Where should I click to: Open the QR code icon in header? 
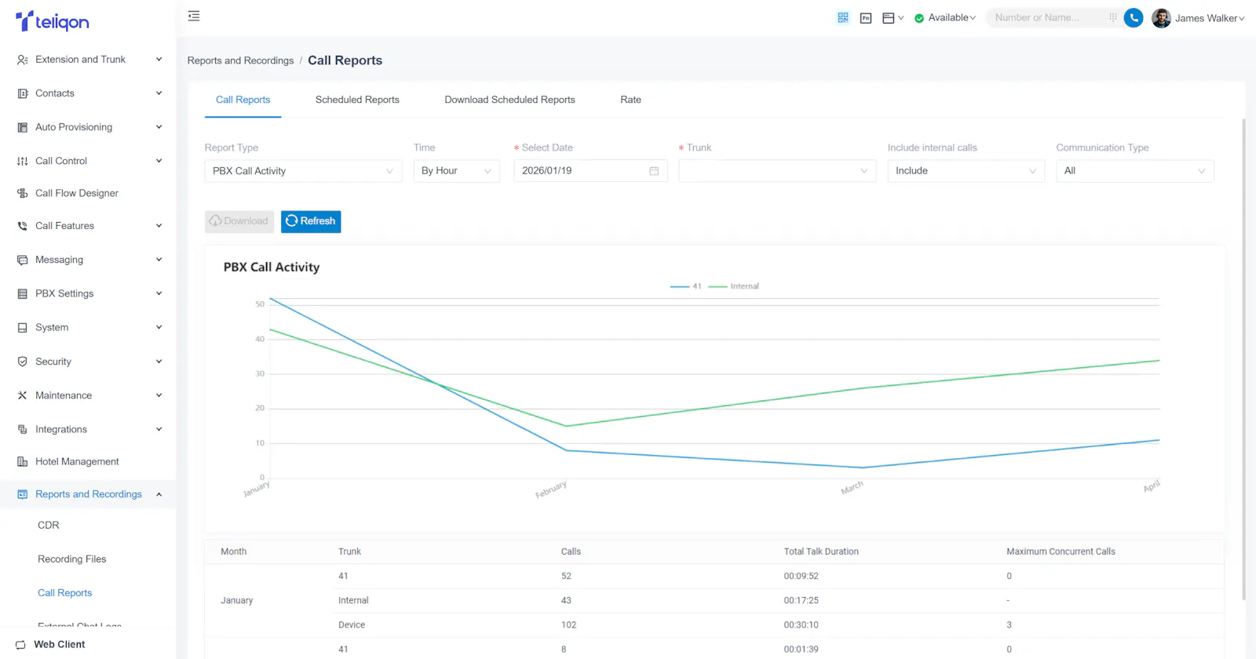[843, 18]
